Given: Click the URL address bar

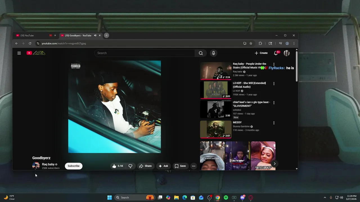Looking at the screenshot, I should 141,43.
